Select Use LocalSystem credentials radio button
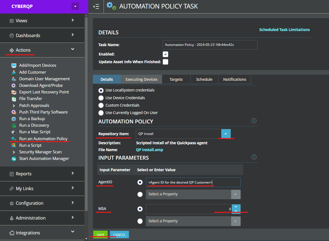 coord(101,90)
